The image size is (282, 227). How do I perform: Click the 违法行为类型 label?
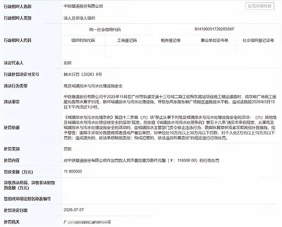[x=16, y=86]
